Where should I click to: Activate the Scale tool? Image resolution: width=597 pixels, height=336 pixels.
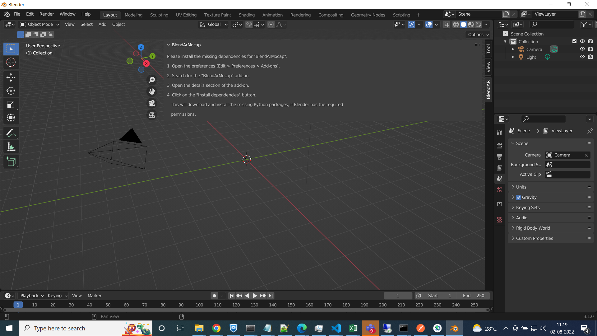click(x=11, y=104)
